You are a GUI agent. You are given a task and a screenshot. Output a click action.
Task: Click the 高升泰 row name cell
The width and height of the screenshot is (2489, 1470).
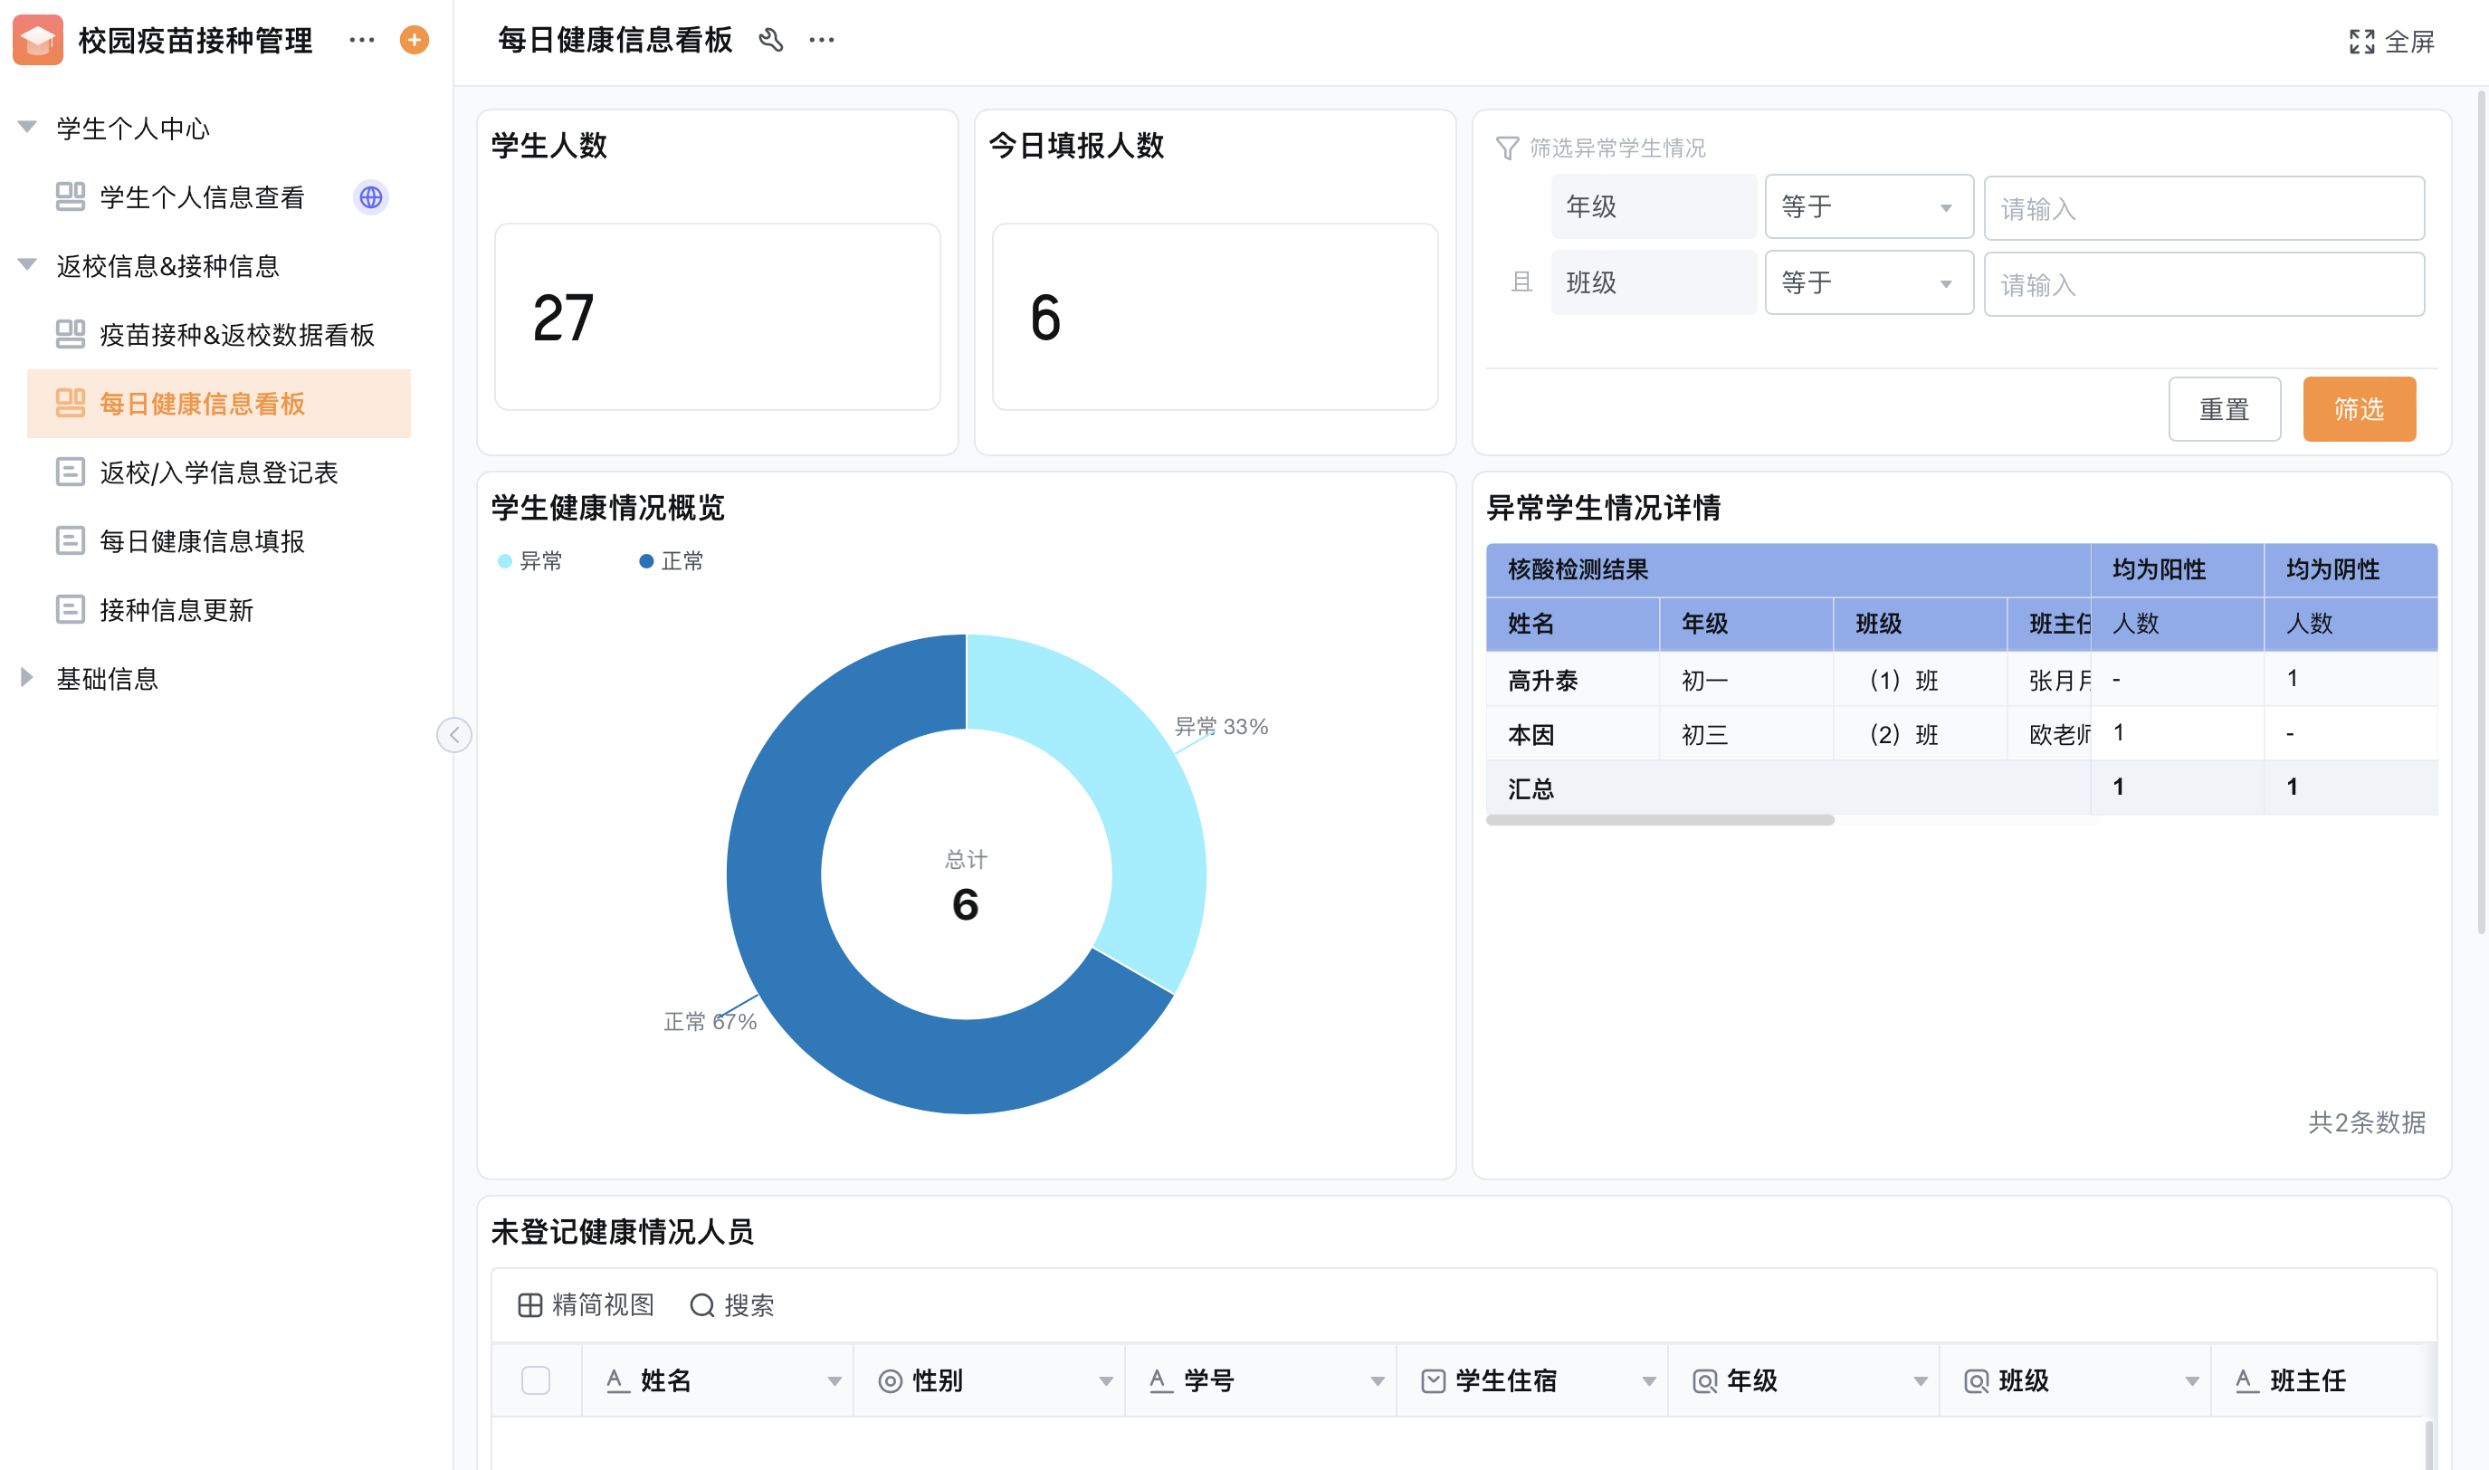tap(1573, 680)
